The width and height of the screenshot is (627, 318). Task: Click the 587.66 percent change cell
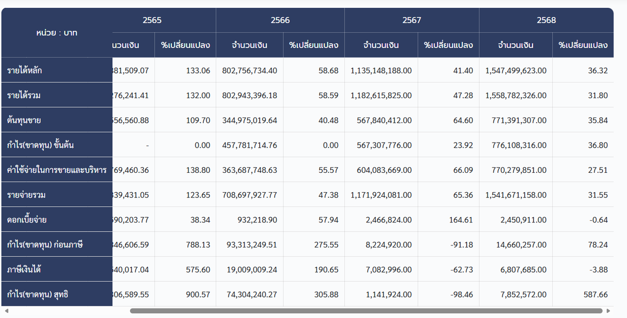pyautogui.click(x=583, y=295)
